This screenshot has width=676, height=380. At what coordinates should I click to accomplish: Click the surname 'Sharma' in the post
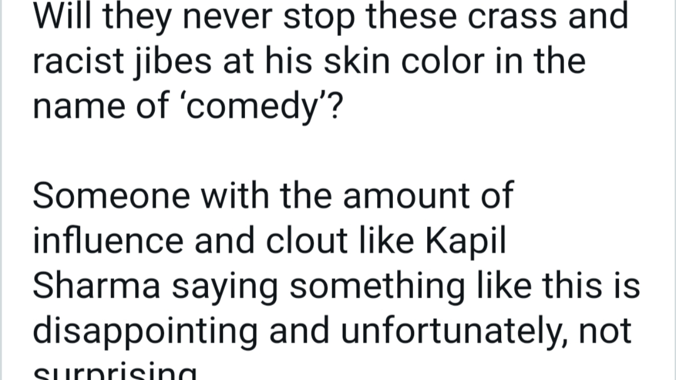click(97, 286)
